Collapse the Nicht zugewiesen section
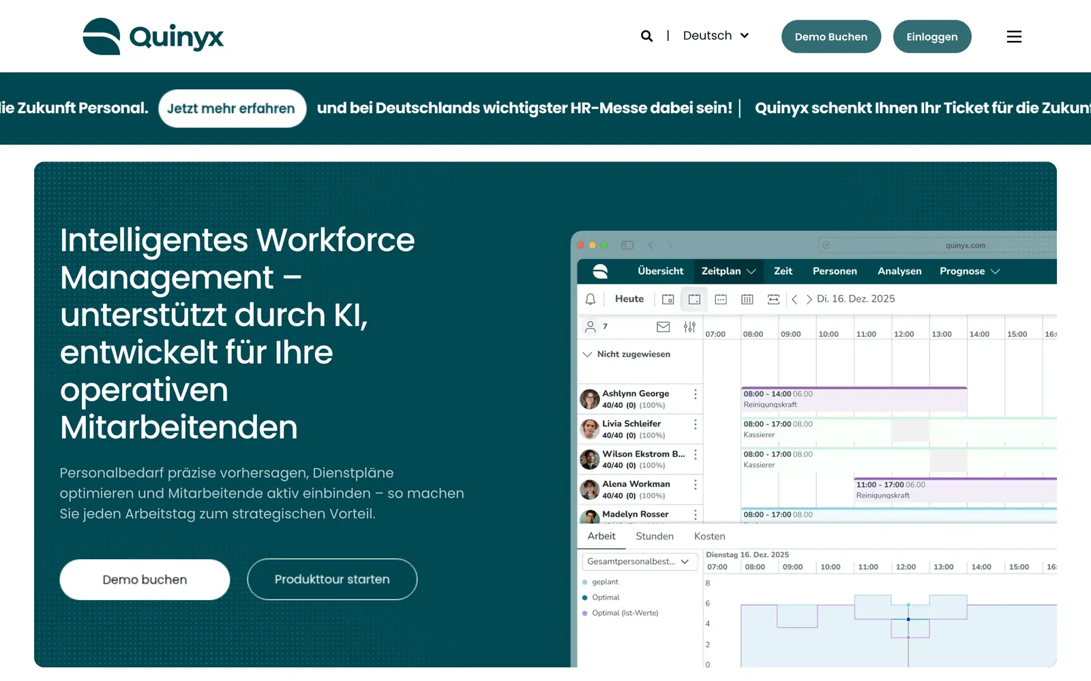Image resolution: width=1091 pixels, height=681 pixels. tap(587, 354)
